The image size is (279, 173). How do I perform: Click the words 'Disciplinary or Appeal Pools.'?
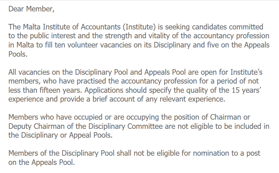67,135
